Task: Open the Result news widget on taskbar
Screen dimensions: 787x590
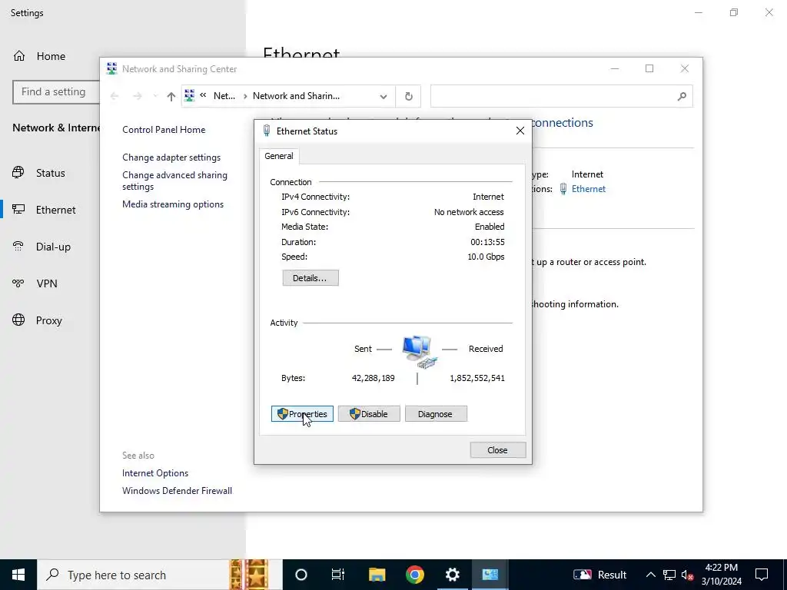Action: tap(600, 575)
